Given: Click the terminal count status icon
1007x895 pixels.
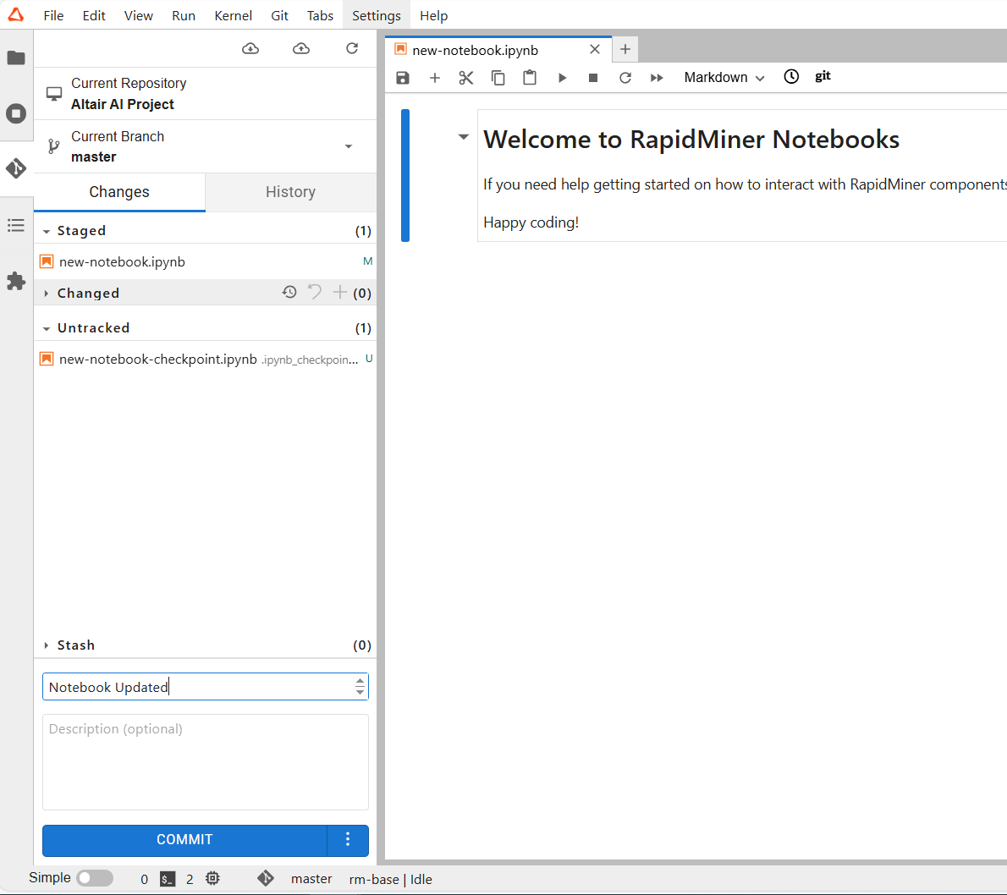Looking at the screenshot, I should coord(168,879).
